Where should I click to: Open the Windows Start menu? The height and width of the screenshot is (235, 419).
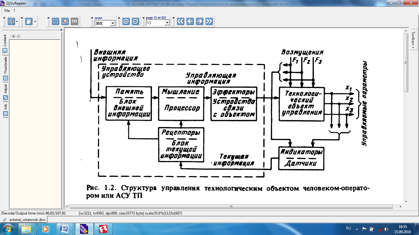click(8, 229)
